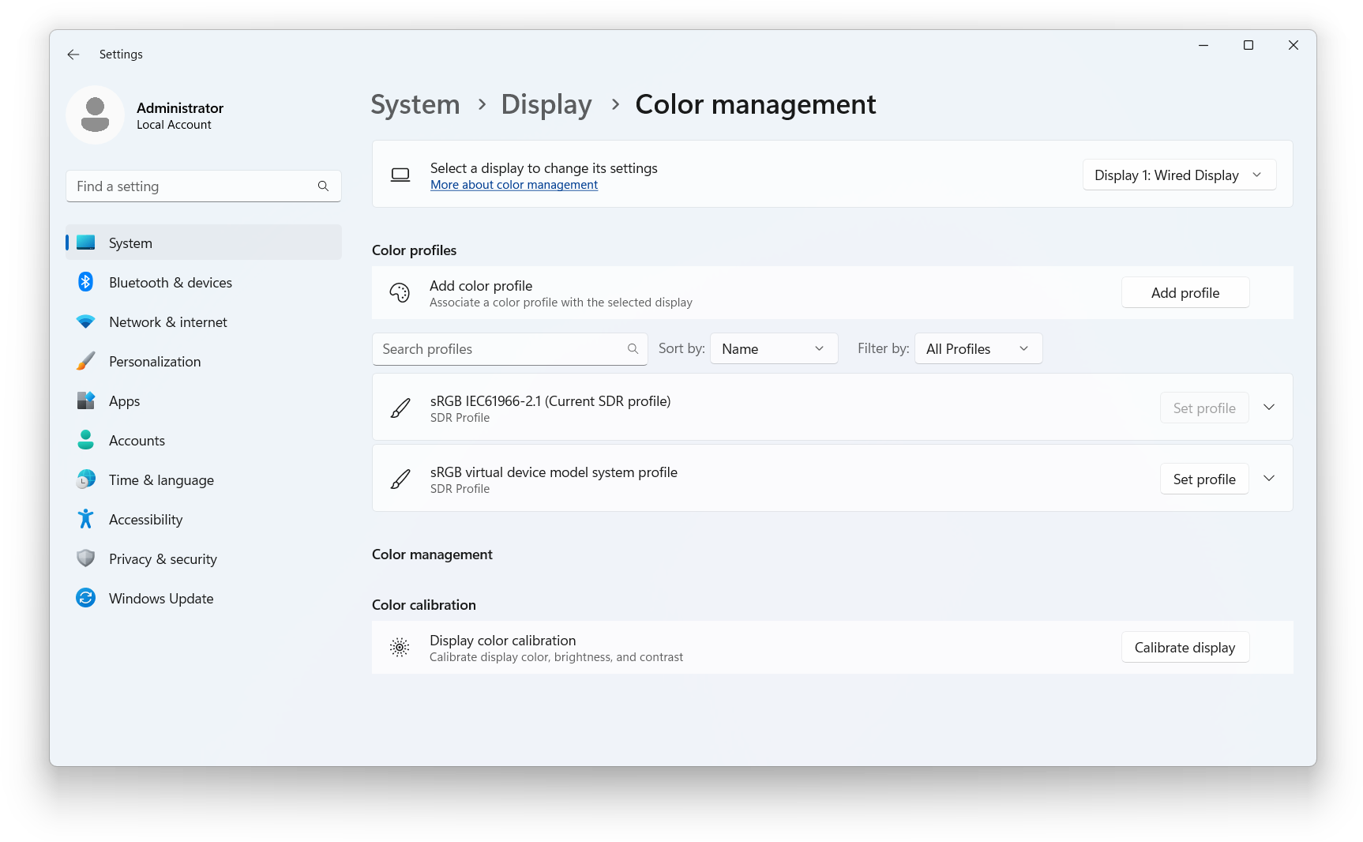This screenshot has height=842, width=1363.
Task: Open Bluetooth & devices via its icon
Action: coord(85,282)
